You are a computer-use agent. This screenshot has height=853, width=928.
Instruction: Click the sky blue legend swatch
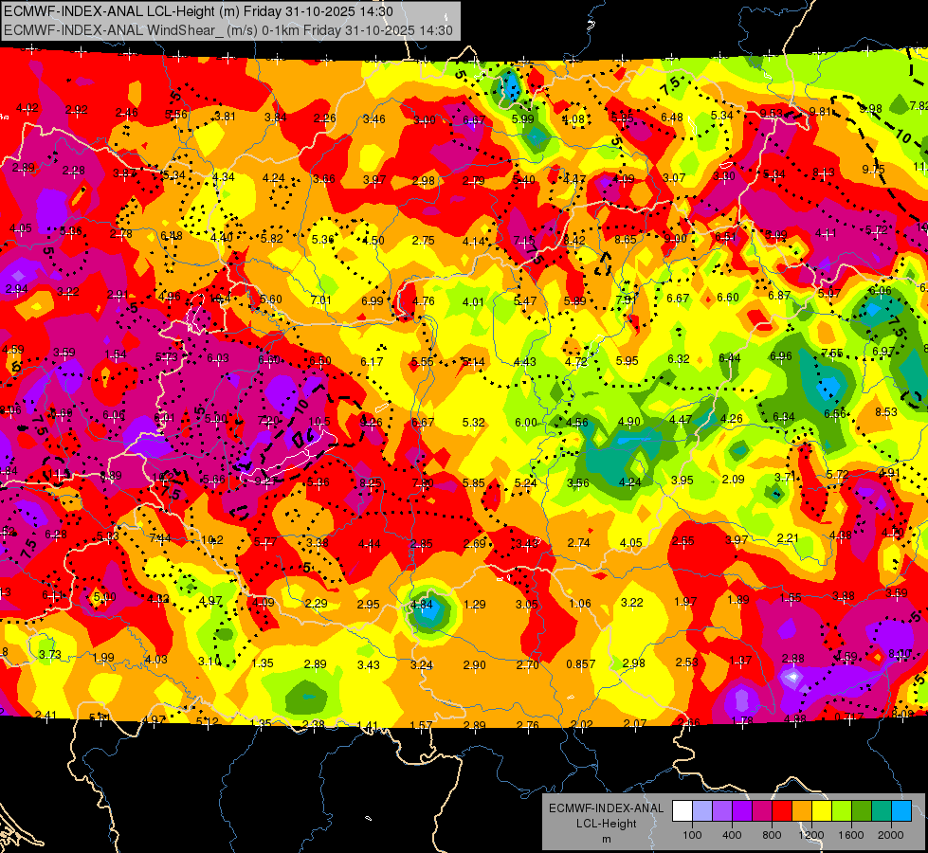(901, 810)
